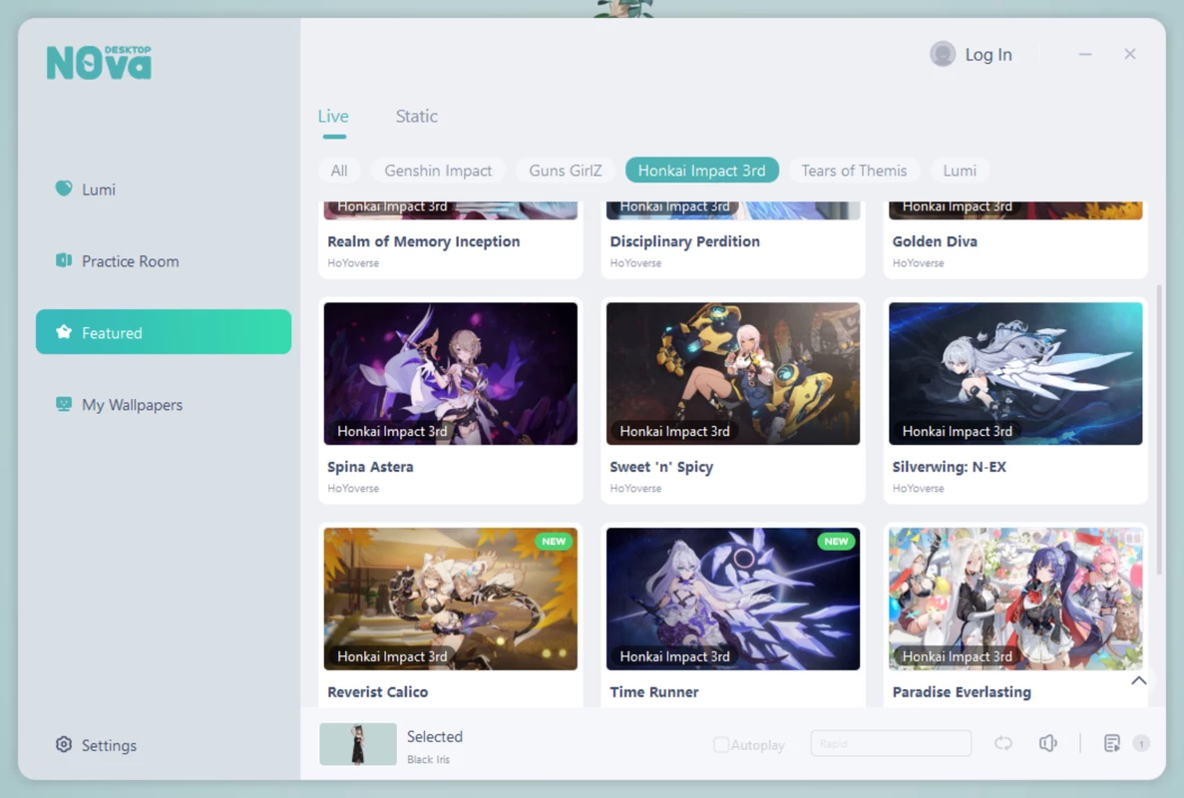1184x798 pixels.
Task: Open the Spina Astera wallpaper thumbnail
Action: click(x=451, y=374)
